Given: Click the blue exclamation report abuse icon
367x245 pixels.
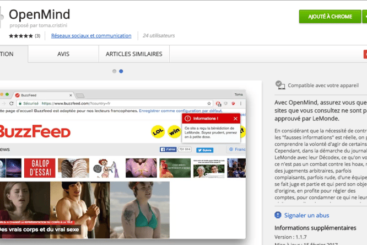Looking at the screenshot, I should pyautogui.click(x=278, y=215).
